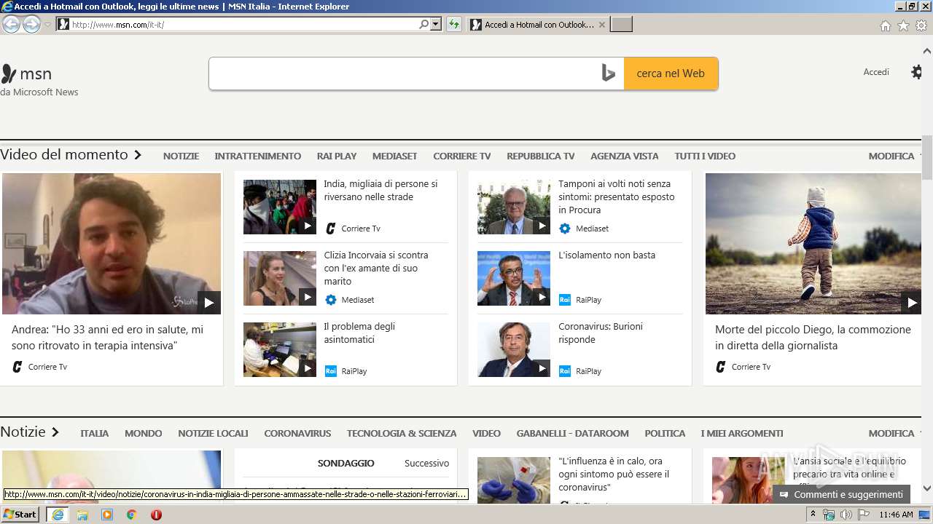Screen dimensions: 933x524
Task: Click the volume icon in system tray
Action: 846,515
